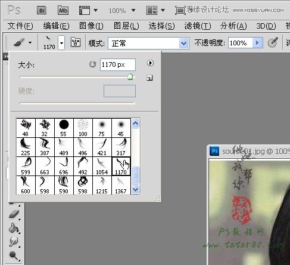290x265 pixels.
Task: Select the 225 hair brush preset
Action: [26, 147]
